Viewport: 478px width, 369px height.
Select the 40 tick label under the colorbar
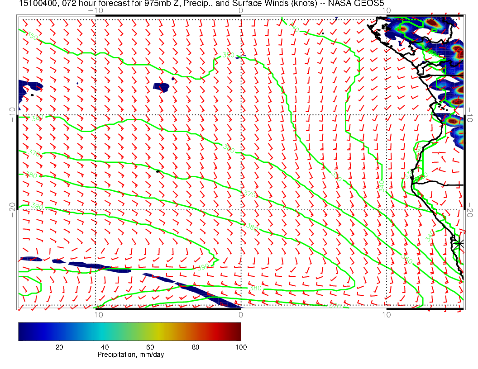pyautogui.click(x=104, y=347)
